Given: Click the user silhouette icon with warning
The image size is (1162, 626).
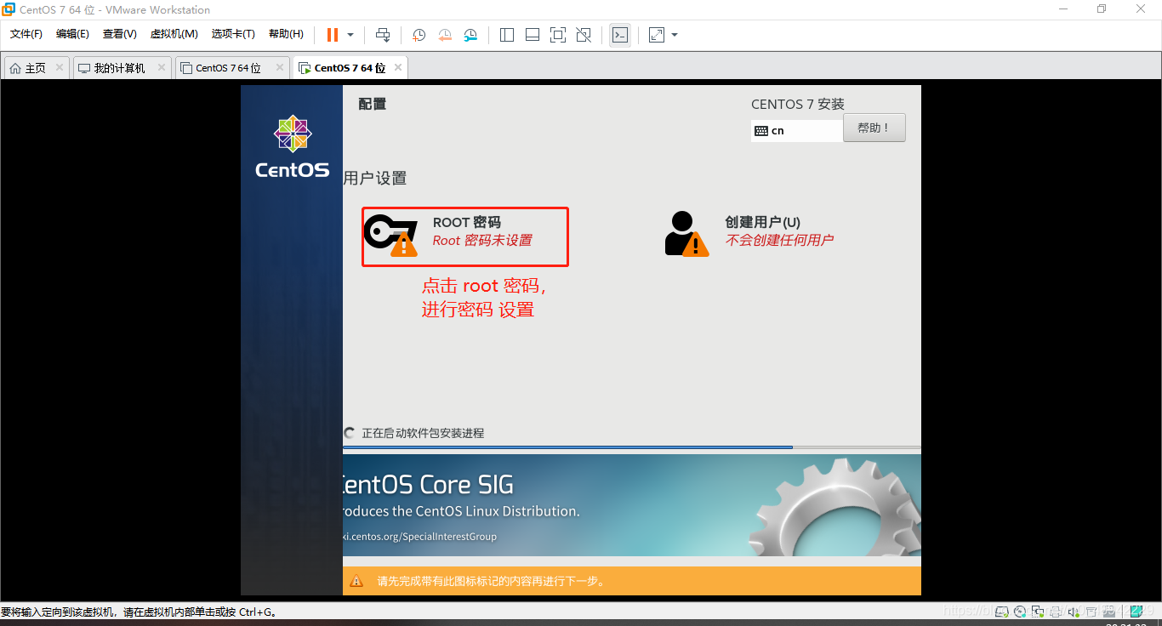Looking at the screenshot, I should 686,233.
